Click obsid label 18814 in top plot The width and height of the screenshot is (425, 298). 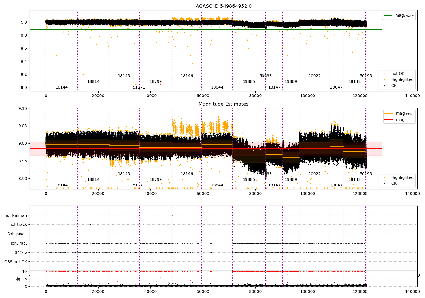93,82
